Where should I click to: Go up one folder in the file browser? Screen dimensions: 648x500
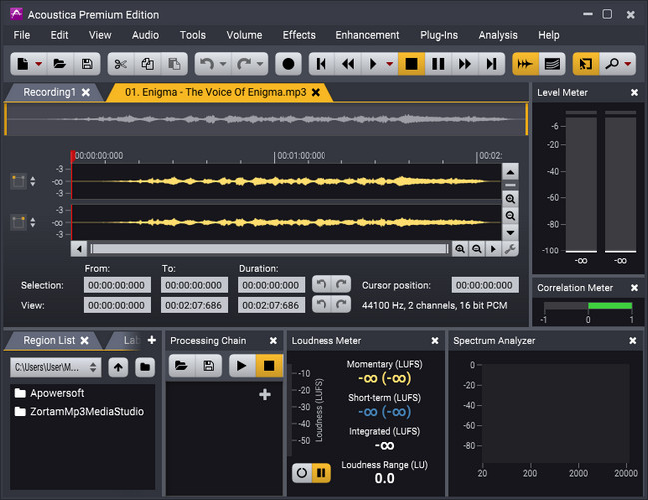click(x=118, y=367)
